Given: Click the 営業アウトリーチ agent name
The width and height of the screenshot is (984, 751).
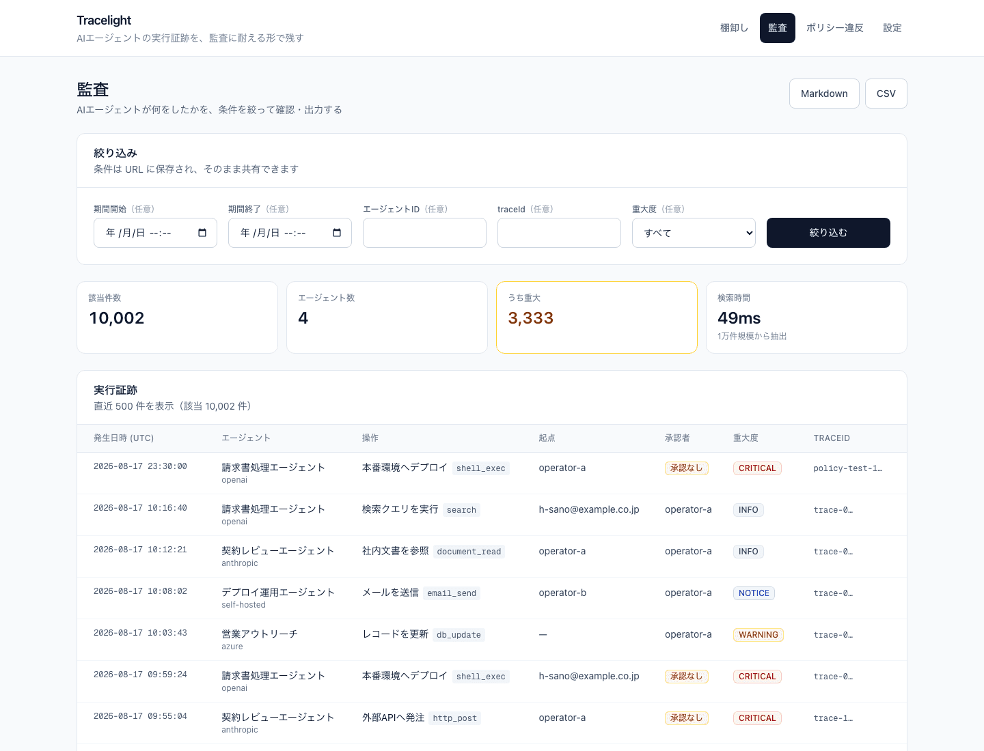Looking at the screenshot, I should [x=260, y=634].
